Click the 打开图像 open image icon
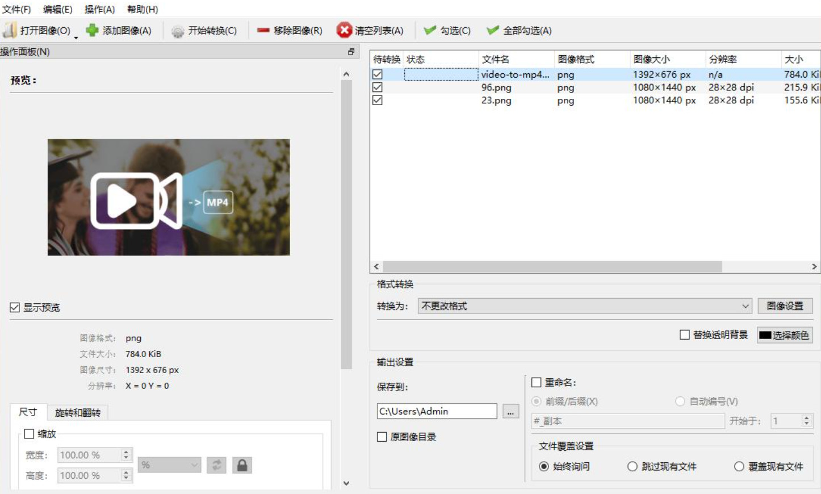Image resolution: width=821 pixels, height=494 pixels. [x=10, y=30]
